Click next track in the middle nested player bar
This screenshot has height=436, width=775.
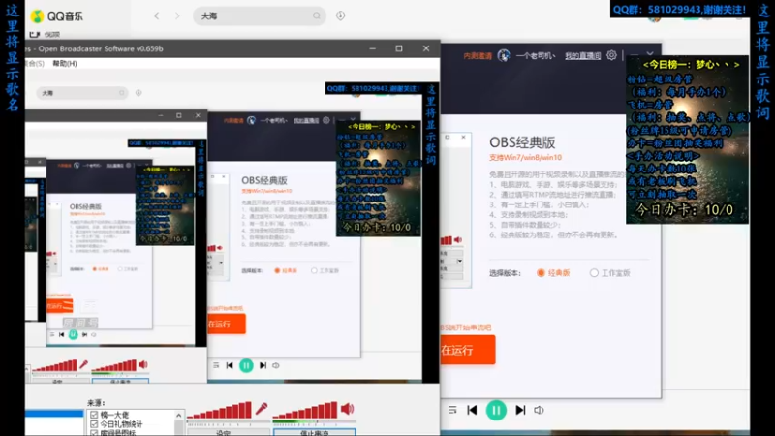(x=263, y=365)
